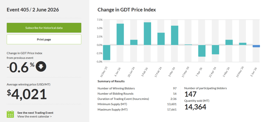This screenshot has width=262, height=122.
Task: Select the 3 Mar '26 chart bar
Action: (x=175, y=35)
